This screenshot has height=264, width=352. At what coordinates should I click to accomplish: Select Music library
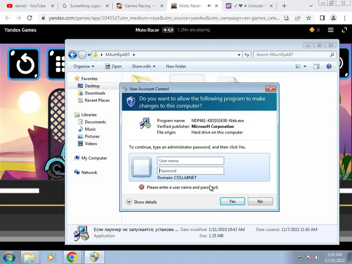(x=90, y=129)
